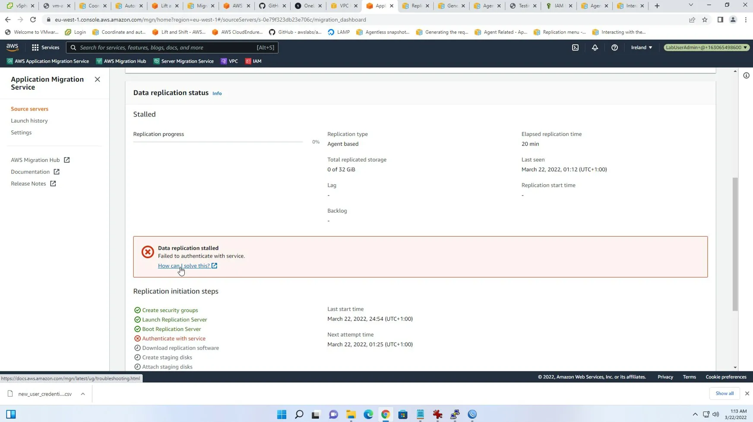The width and height of the screenshot is (753, 422).
Task: Open the Services grid menu
Action: [x=45, y=47]
